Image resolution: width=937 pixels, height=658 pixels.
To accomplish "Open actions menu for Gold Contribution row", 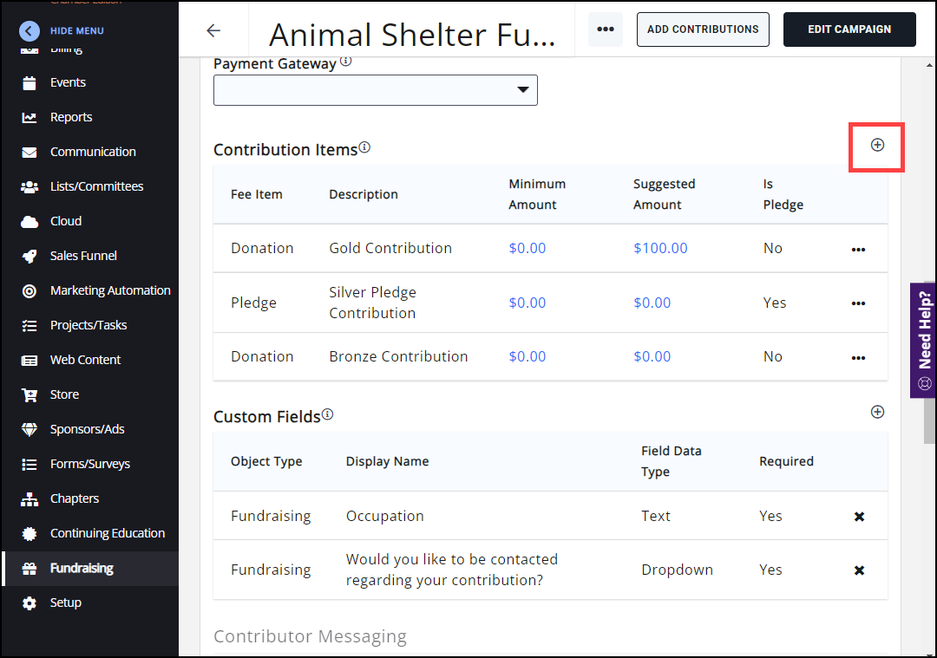I will [x=858, y=250].
